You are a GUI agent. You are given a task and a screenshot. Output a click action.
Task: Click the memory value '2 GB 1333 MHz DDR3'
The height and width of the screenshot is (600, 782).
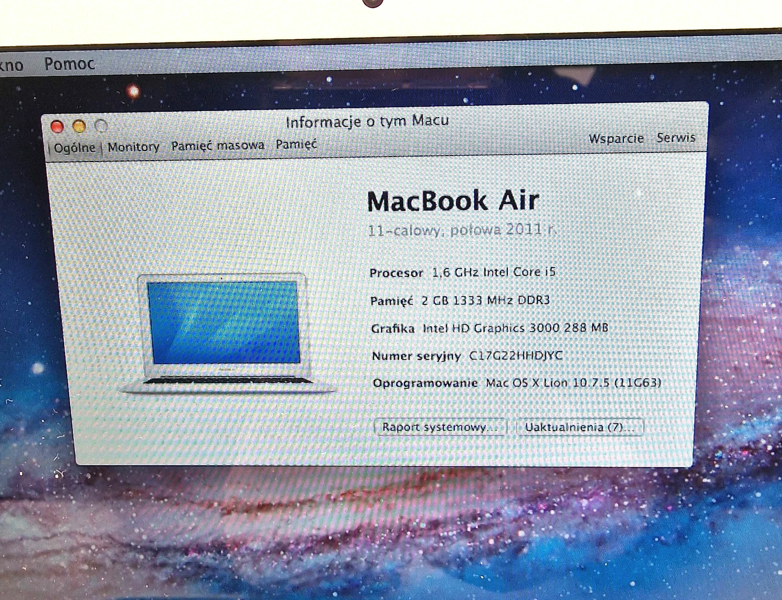(x=486, y=300)
